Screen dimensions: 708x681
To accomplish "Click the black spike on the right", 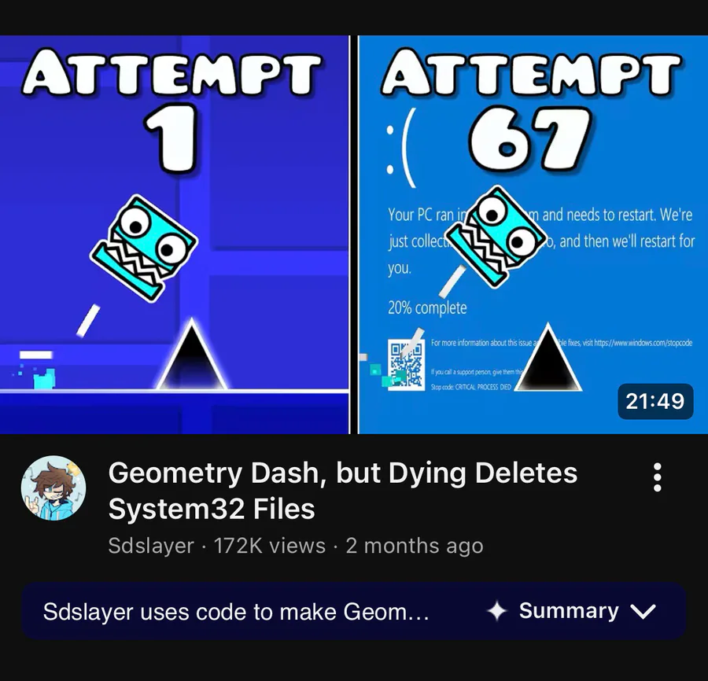I will tap(548, 357).
